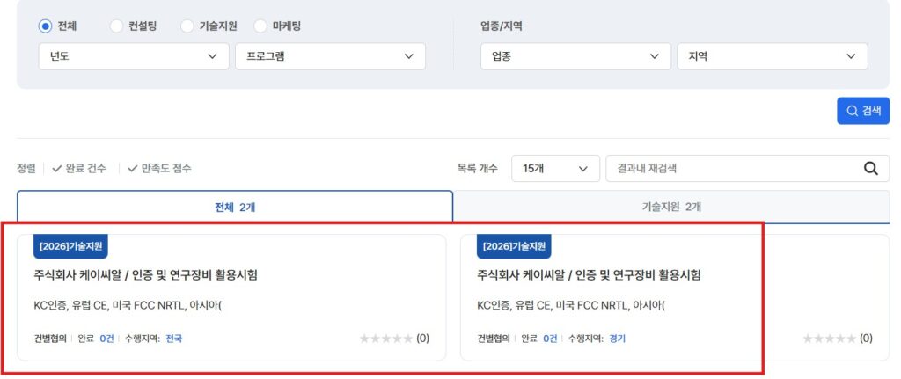This screenshot has height=379, width=901.
Task: Select the 전체 radio button
Action: [x=46, y=26]
